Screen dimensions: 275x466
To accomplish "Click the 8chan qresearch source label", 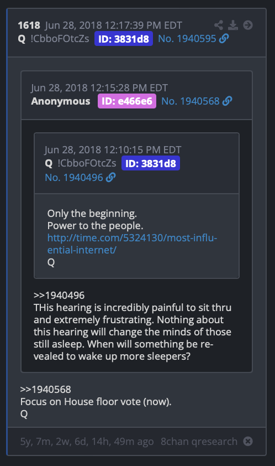I will (x=199, y=442).
